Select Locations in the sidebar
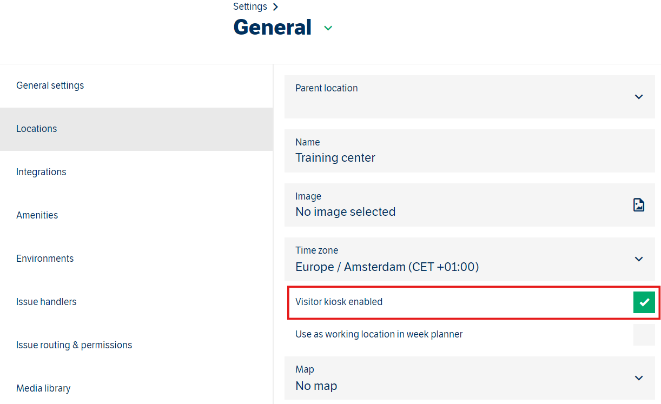The height and width of the screenshot is (404, 661). pos(37,129)
